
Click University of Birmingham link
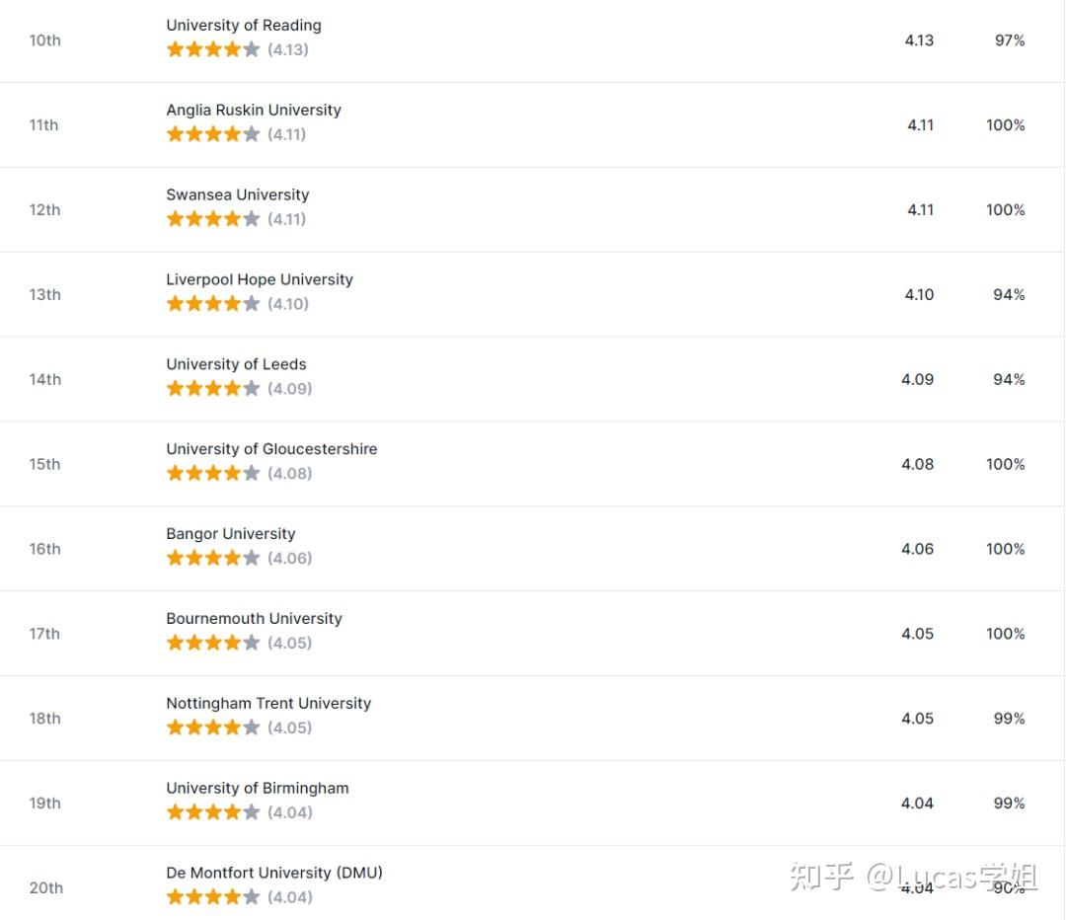pos(258,790)
